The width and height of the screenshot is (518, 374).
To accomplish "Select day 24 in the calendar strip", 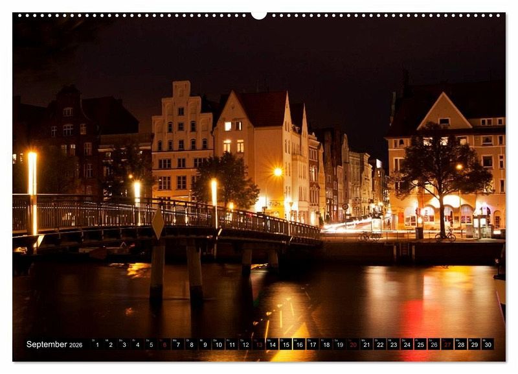I will [x=407, y=344].
